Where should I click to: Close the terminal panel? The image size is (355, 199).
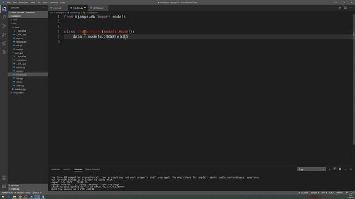pyautogui.click(x=351, y=169)
